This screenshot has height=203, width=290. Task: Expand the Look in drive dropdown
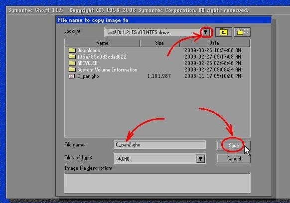pos(206,32)
